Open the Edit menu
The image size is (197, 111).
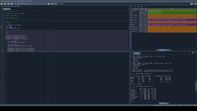[3, 1]
